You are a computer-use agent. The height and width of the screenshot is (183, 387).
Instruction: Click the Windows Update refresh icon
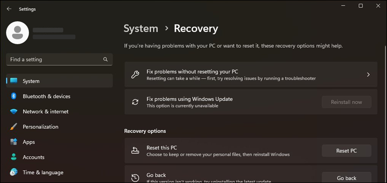click(135, 102)
